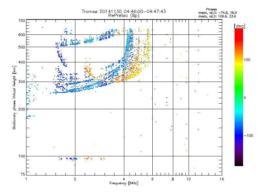Click the '16' frequency axis tick label
Viewport: 261px width, 195px height.
[x=222, y=179]
